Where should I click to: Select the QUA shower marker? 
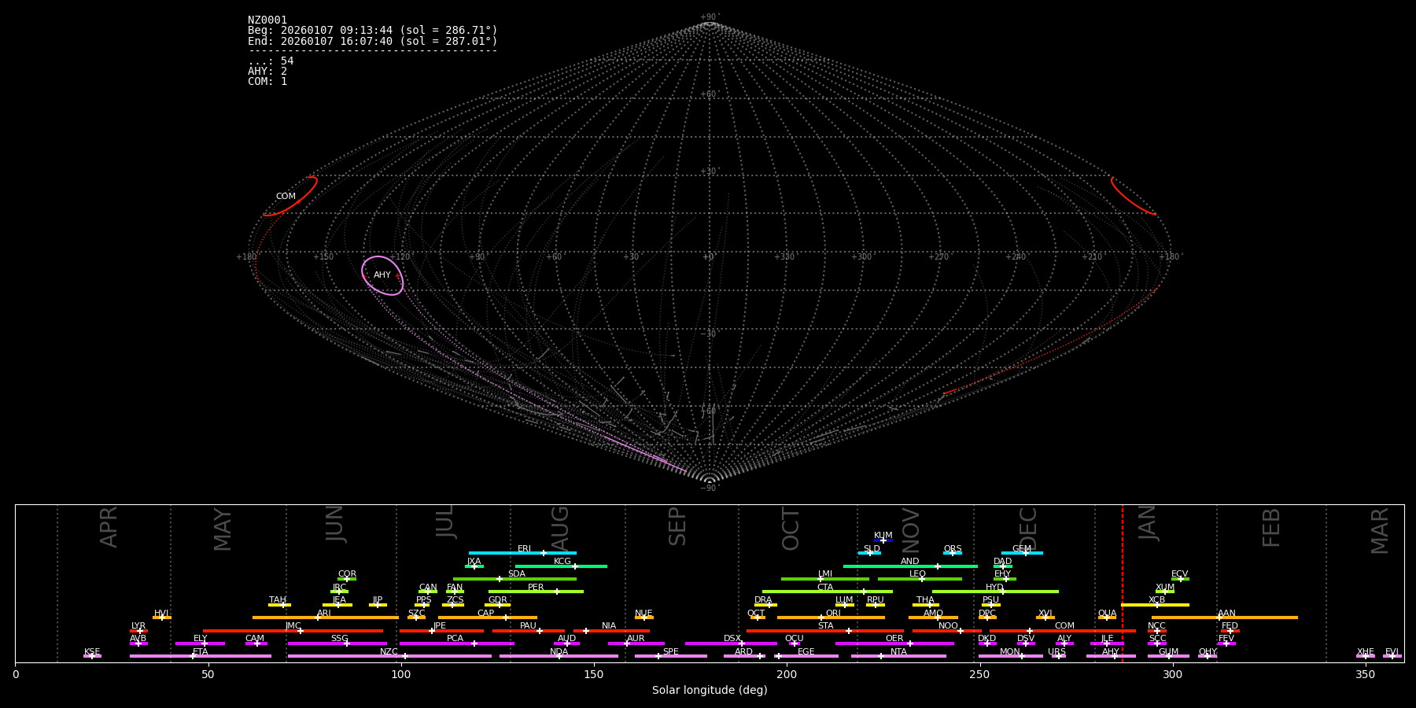point(1107,617)
